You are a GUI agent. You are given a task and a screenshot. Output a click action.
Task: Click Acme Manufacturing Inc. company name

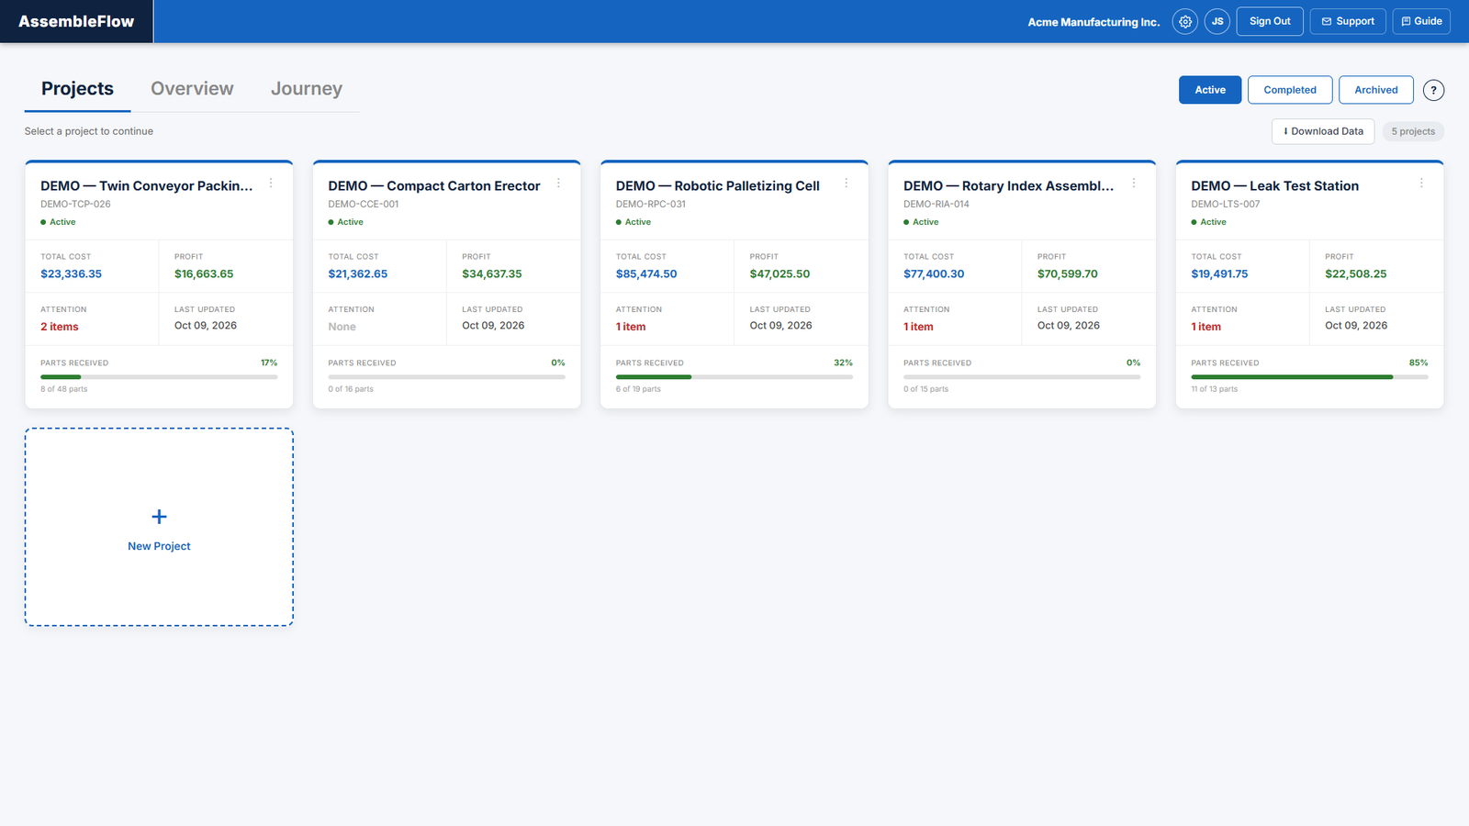[1093, 22]
